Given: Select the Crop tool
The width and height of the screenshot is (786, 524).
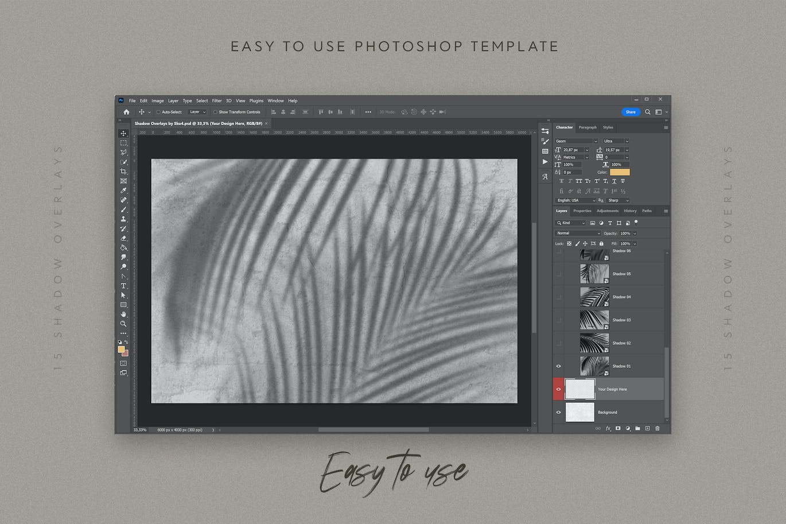Looking at the screenshot, I should pyautogui.click(x=123, y=172).
